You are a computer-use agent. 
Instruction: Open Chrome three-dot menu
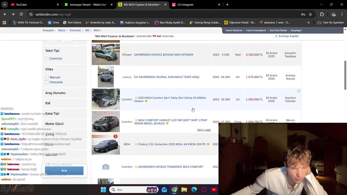click(x=342, y=14)
